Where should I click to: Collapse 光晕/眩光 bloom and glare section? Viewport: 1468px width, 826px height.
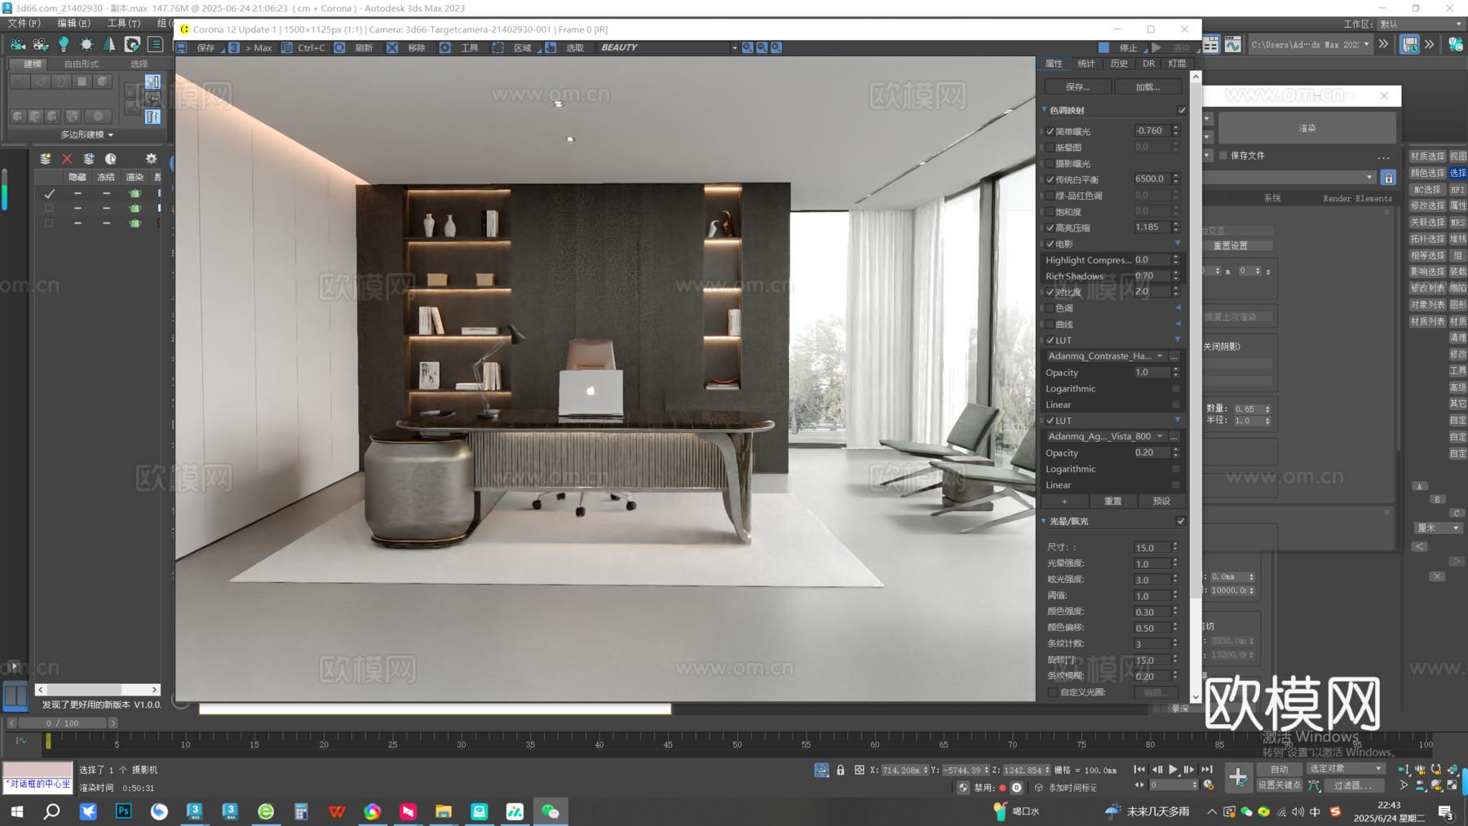click(1044, 521)
